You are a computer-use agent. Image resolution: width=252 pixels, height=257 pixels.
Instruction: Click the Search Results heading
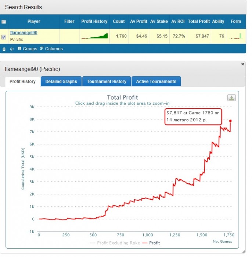[23, 7]
